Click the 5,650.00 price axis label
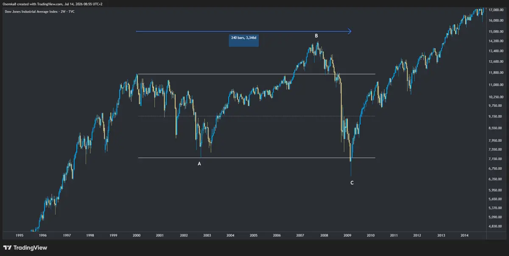The height and width of the screenshot is (256, 509). [x=495, y=199]
